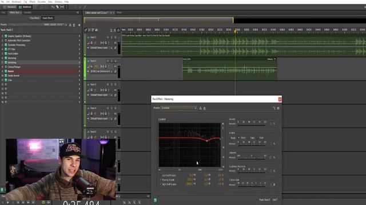Open the Favorites menu

point(42,2)
